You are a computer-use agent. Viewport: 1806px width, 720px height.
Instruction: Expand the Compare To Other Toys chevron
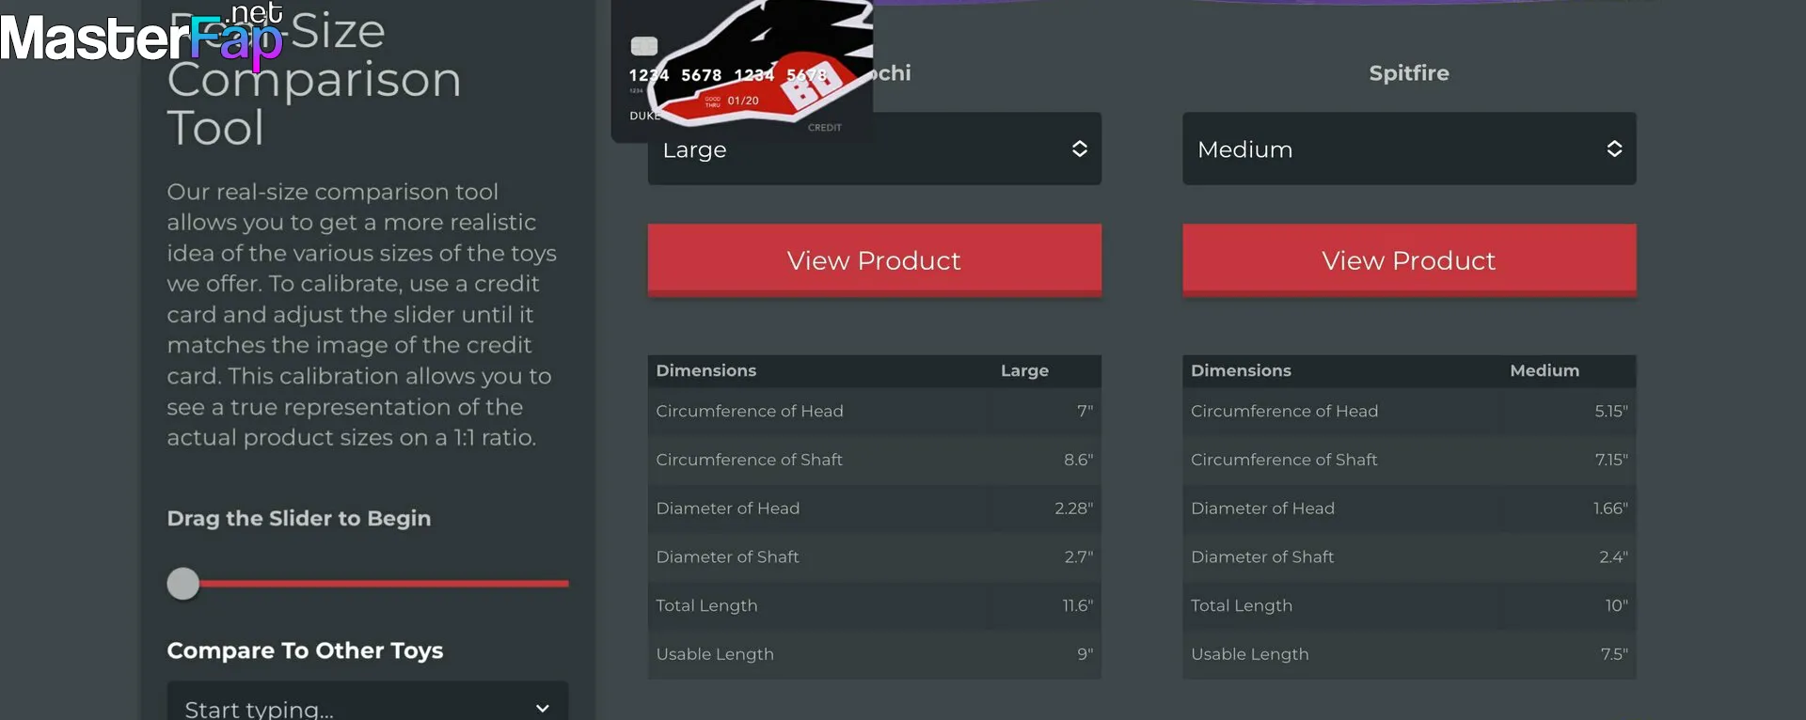pyautogui.click(x=543, y=708)
